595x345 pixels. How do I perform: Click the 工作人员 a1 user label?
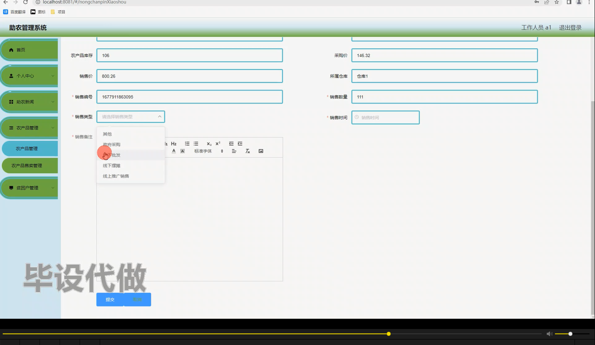pyautogui.click(x=536, y=27)
